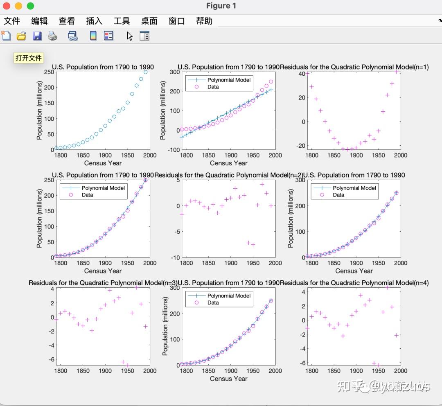Open the 编辑 menu
This screenshot has width=442, height=406.
[39, 21]
